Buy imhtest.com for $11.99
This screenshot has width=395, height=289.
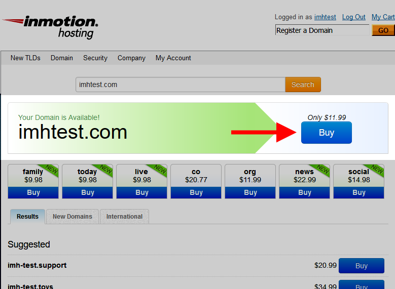tap(327, 133)
